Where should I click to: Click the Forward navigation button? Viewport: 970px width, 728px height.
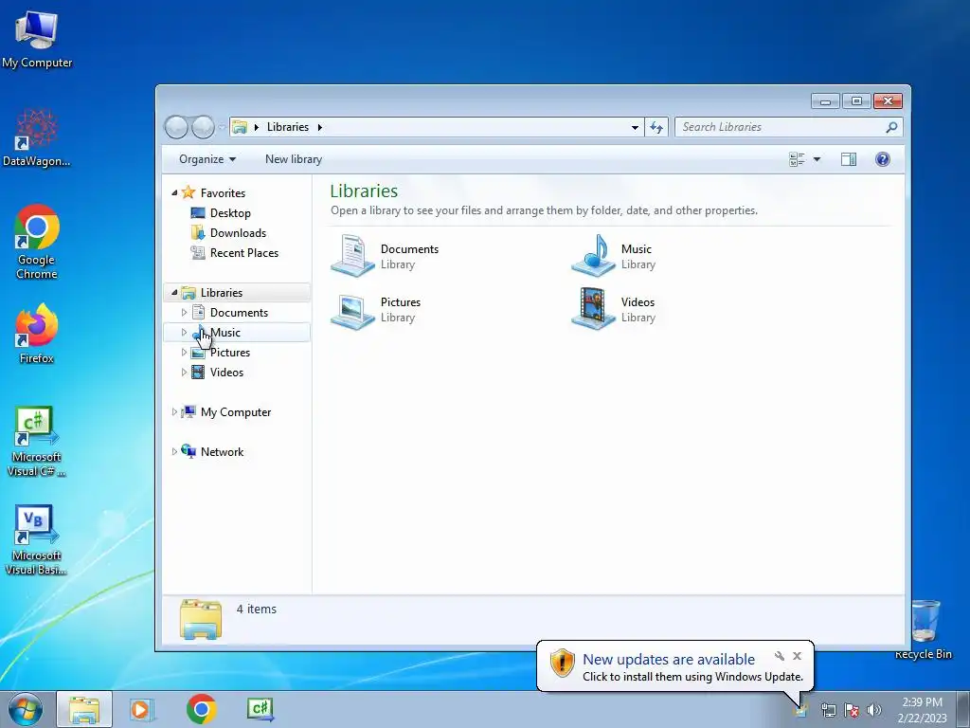click(x=203, y=127)
